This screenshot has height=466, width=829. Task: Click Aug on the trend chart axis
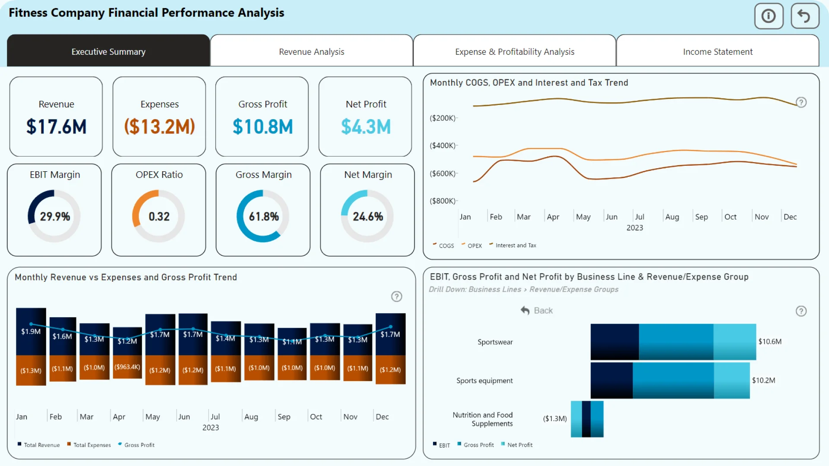(672, 217)
